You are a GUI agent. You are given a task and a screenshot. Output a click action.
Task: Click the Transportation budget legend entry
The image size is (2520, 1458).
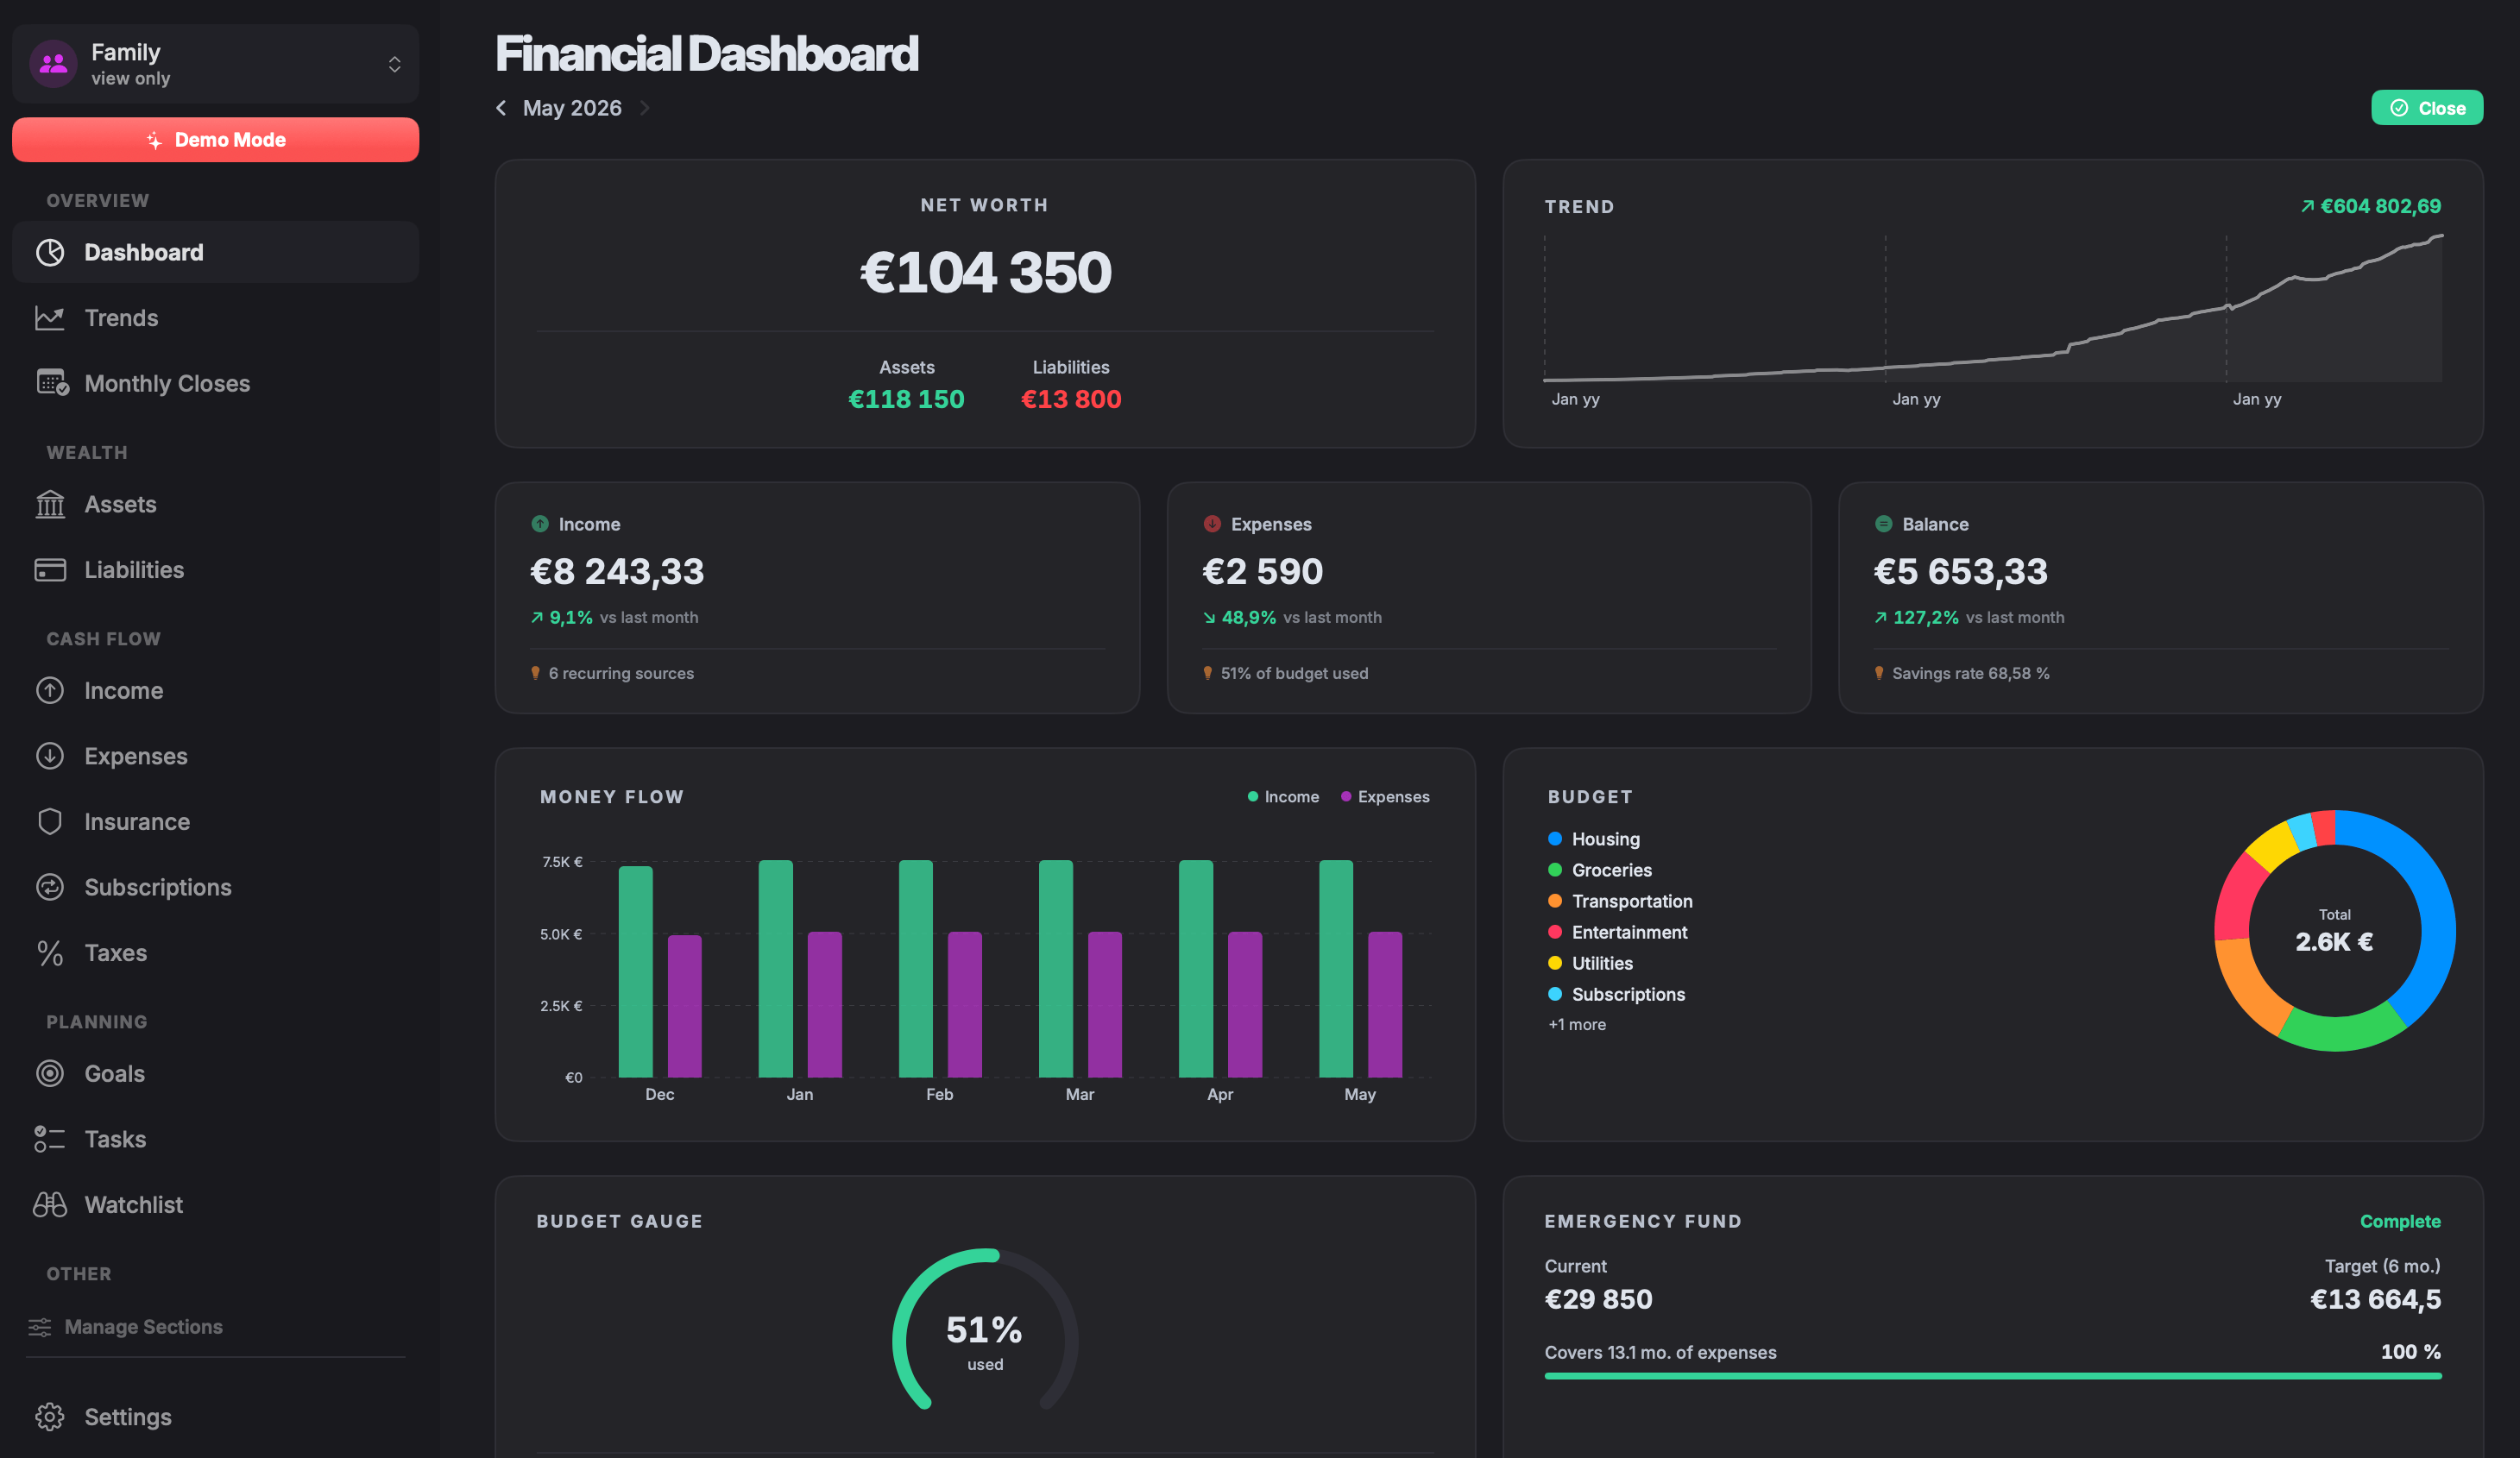click(x=1620, y=901)
